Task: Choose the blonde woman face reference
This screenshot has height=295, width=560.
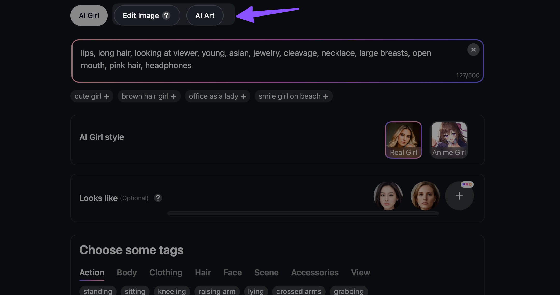Action: (x=425, y=196)
